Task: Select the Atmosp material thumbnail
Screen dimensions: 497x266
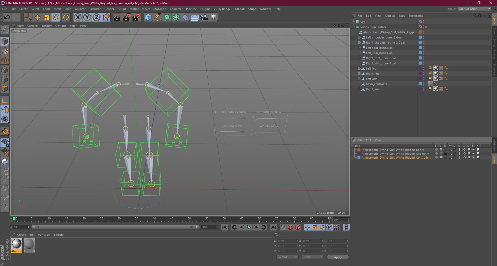Action: [17, 246]
